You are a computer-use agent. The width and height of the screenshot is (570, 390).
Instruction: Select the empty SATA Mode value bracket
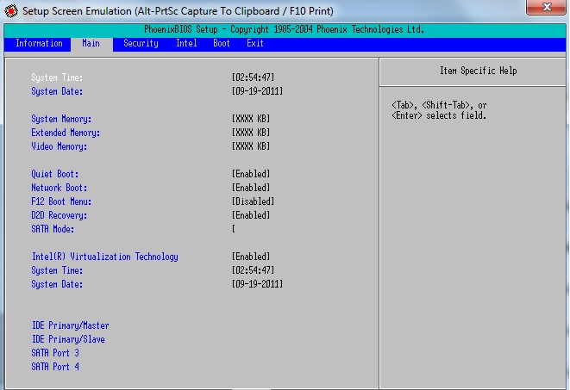pos(234,229)
